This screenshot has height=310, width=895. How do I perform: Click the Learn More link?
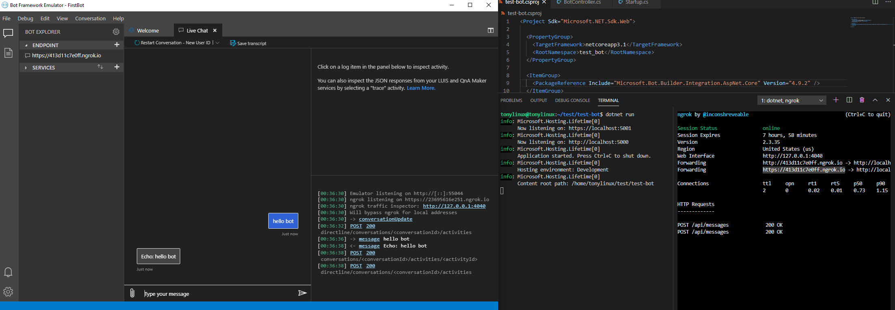click(x=421, y=88)
